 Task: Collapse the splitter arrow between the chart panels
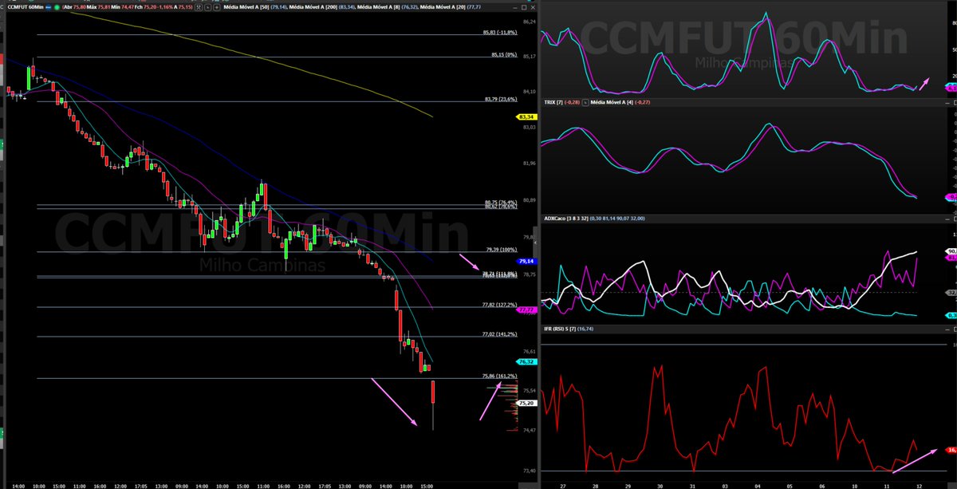tap(535, 243)
